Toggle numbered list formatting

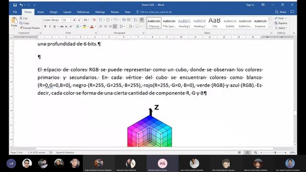(108, 20)
